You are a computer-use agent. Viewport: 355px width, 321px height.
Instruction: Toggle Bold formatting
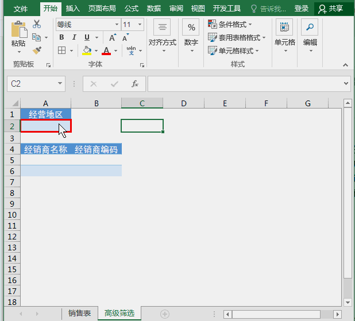click(x=61, y=37)
